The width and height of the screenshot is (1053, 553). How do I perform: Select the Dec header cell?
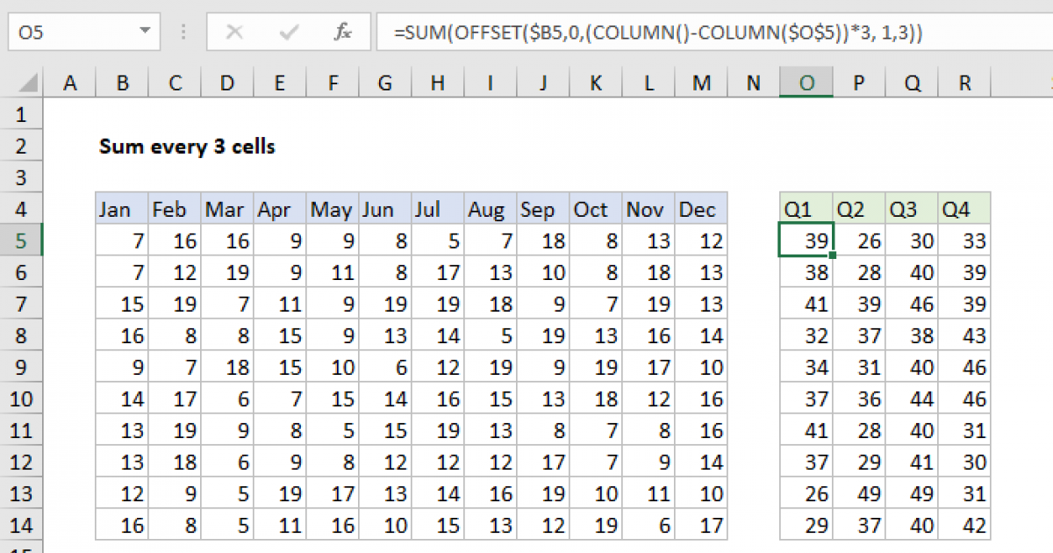click(x=701, y=210)
